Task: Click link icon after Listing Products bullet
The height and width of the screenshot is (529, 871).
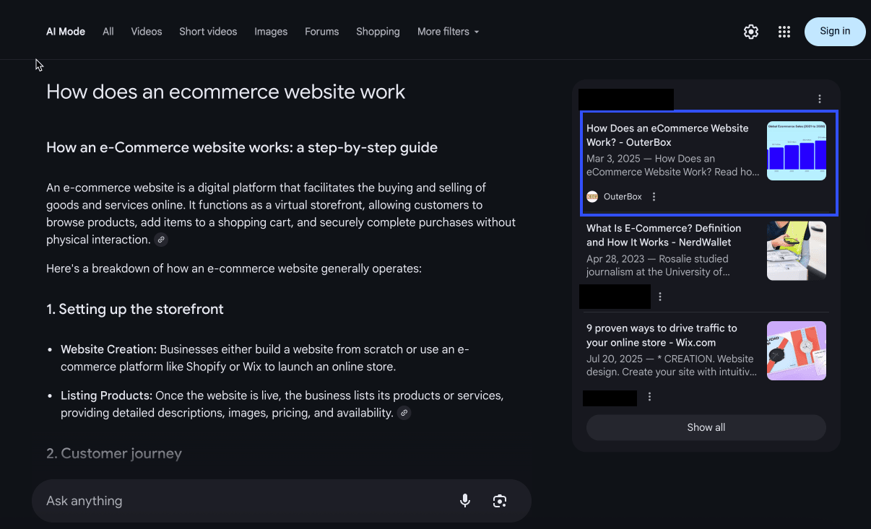Action: tap(404, 413)
